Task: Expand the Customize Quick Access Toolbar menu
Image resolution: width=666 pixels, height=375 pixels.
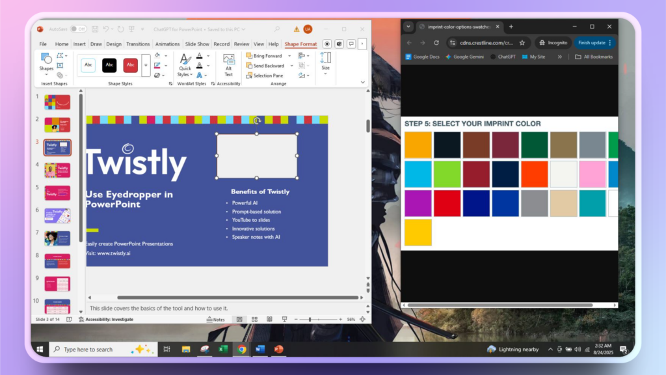Action: click(x=142, y=29)
